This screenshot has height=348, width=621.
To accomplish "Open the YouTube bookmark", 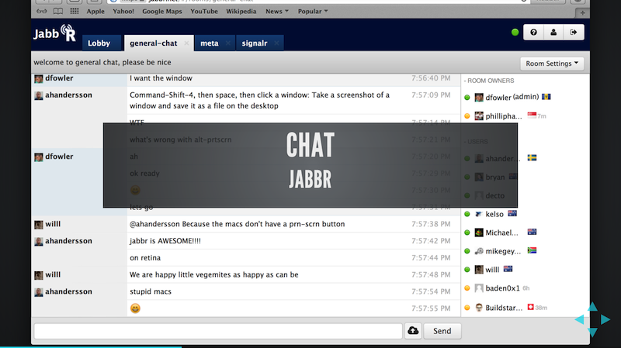I will click(204, 12).
